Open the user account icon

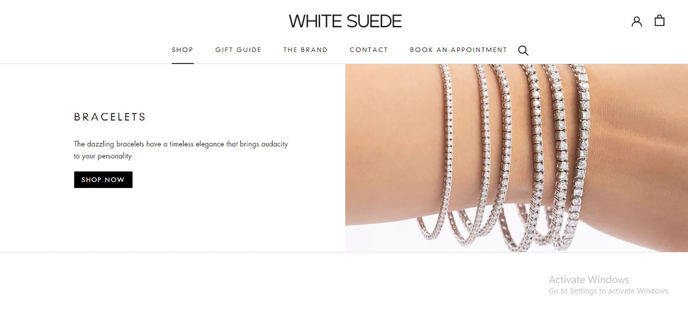636,22
